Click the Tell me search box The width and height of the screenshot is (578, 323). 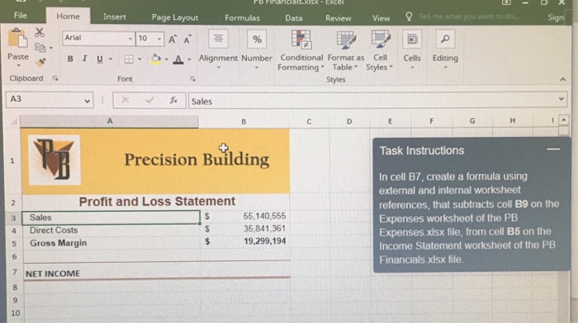point(469,16)
